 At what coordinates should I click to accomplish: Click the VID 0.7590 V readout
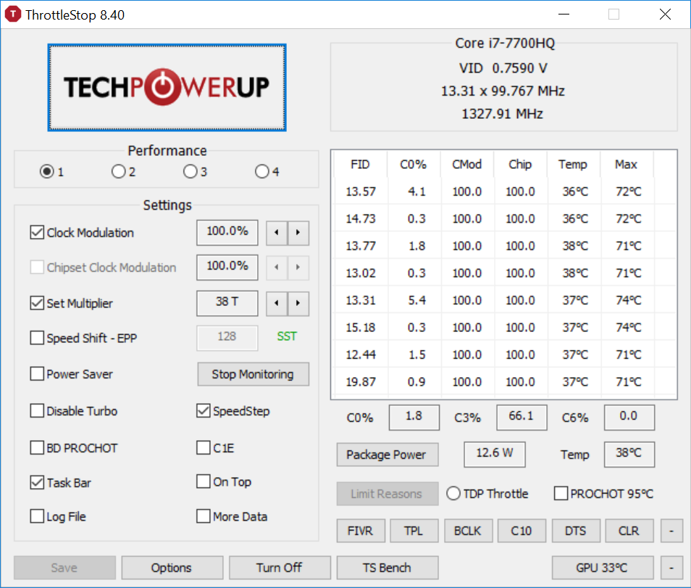pyautogui.click(x=503, y=68)
